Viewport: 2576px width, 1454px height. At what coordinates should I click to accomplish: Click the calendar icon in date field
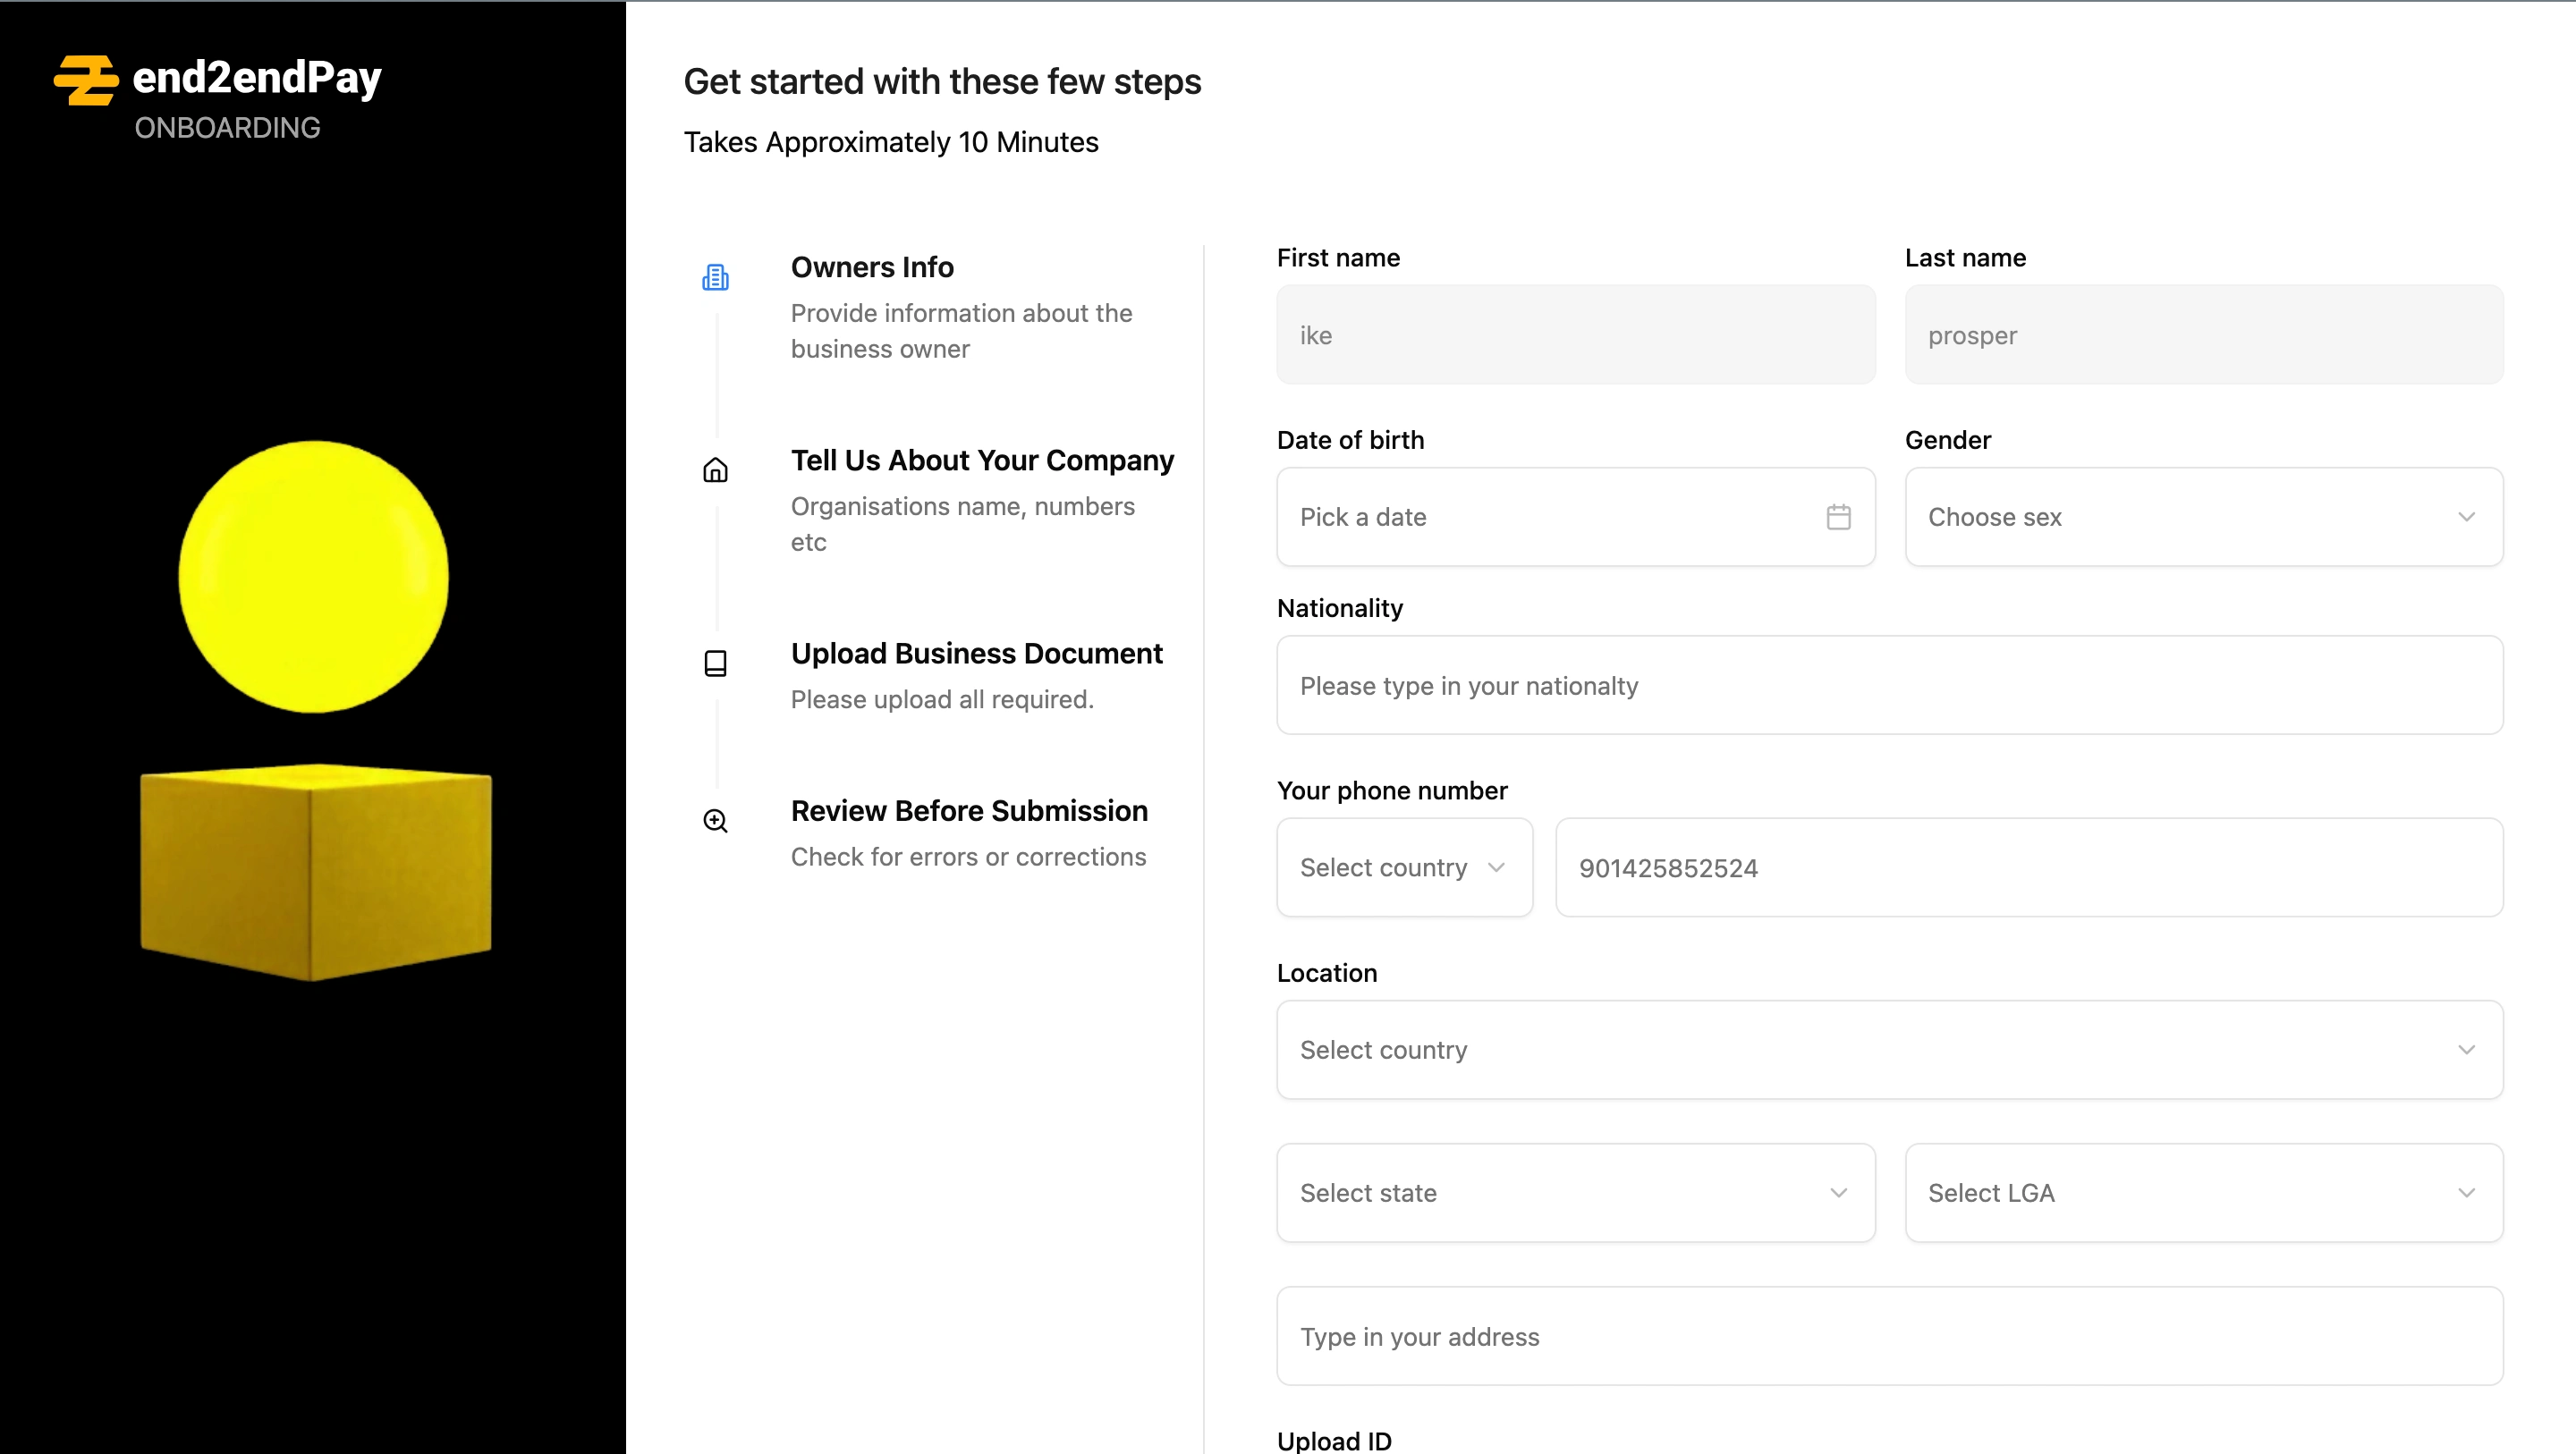[1838, 517]
